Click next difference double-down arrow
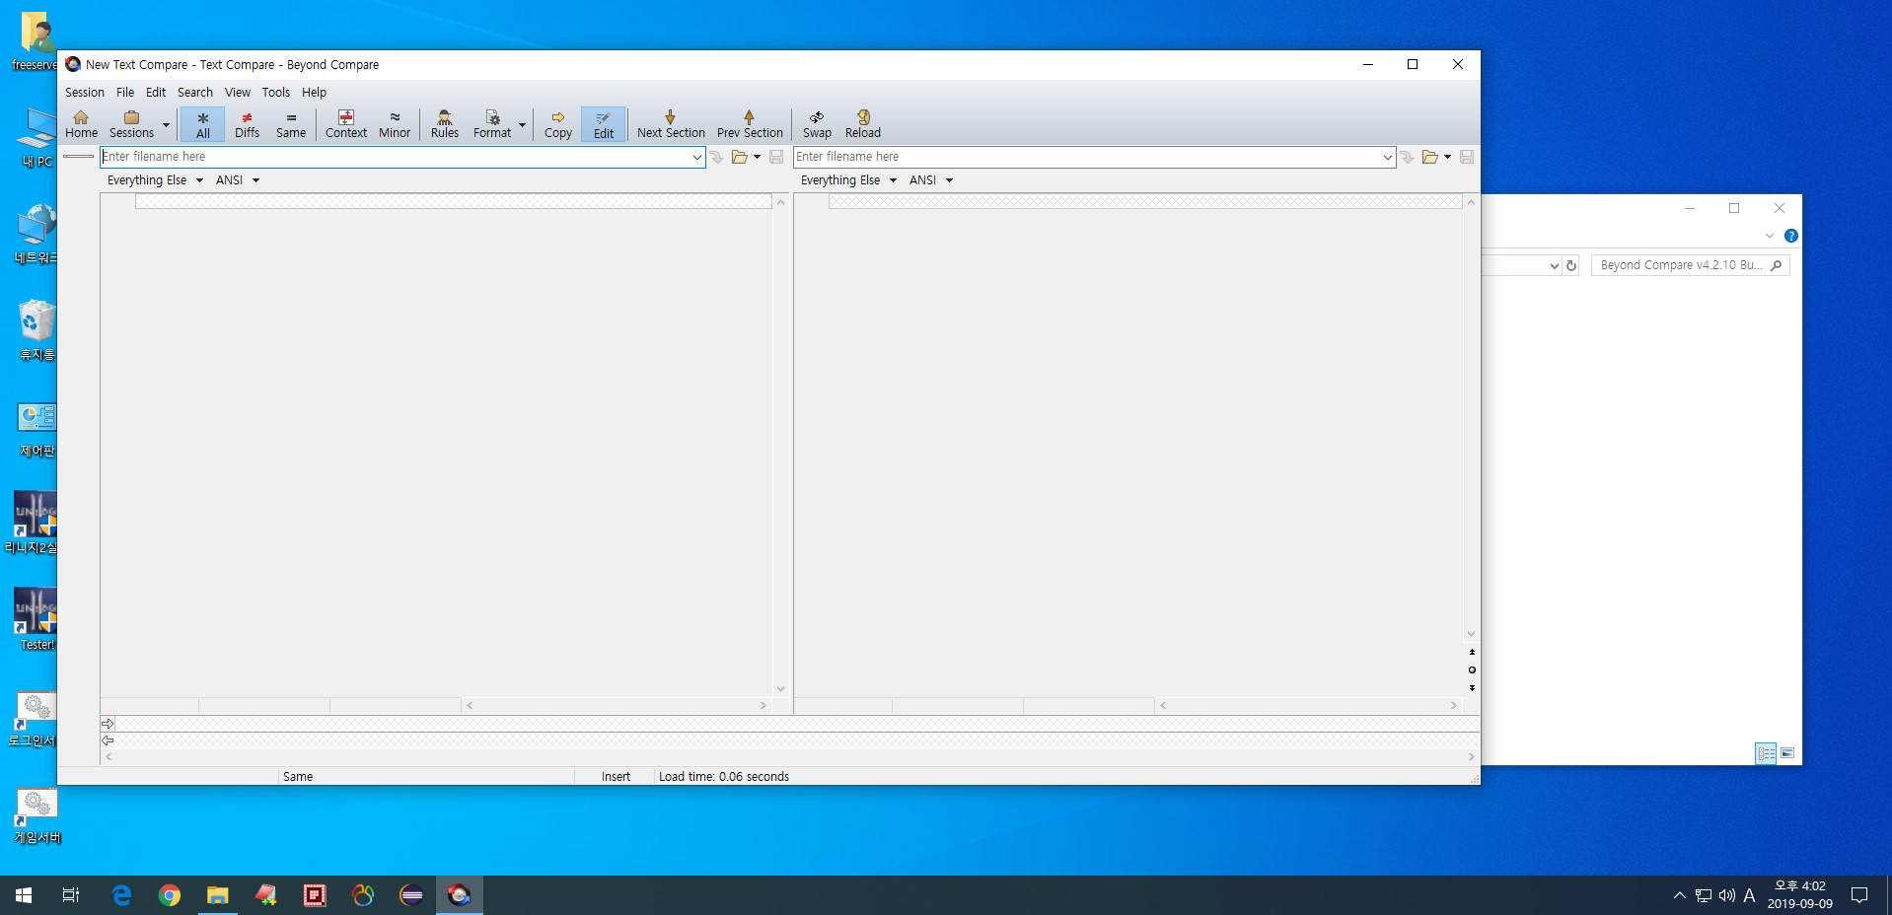 pyautogui.click(x=1472, y=688)
